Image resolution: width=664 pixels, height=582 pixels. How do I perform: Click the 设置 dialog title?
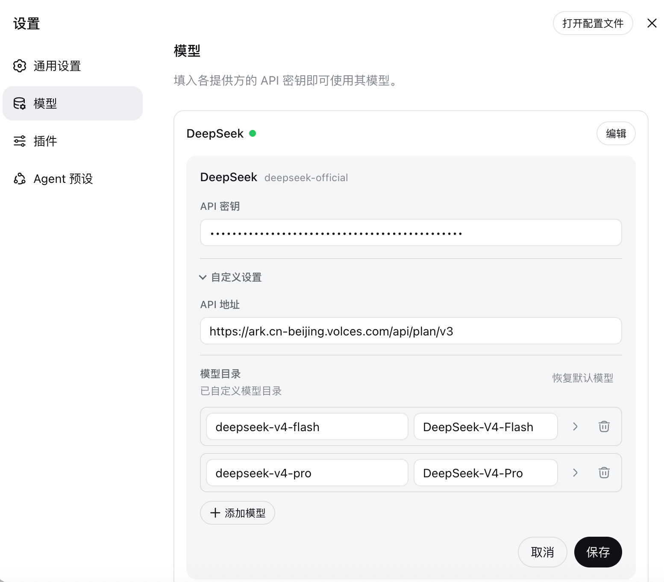(x=26, y=24)
